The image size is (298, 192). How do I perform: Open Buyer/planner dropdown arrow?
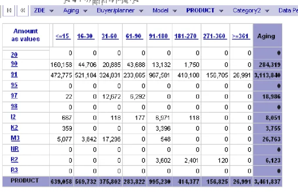pyautogui.click(x=141, y=11)
